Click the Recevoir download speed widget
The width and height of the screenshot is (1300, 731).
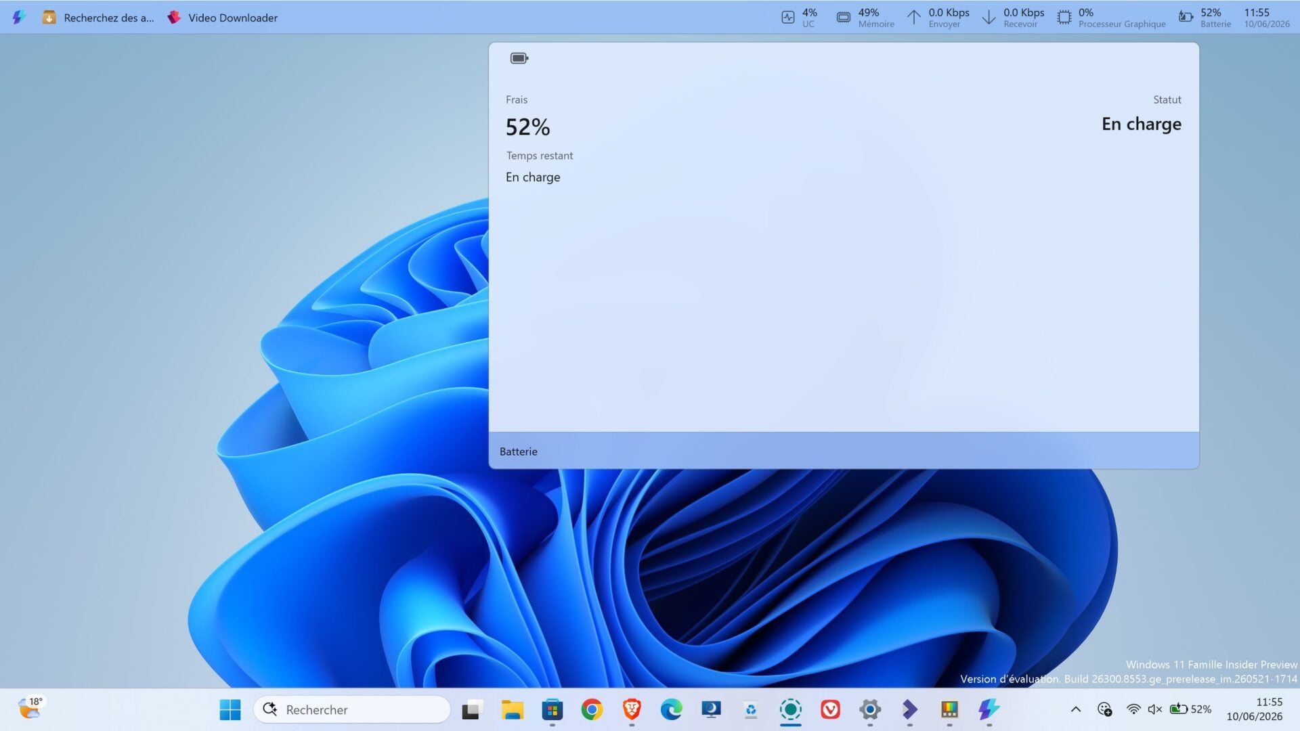[x=1013, y=18]
